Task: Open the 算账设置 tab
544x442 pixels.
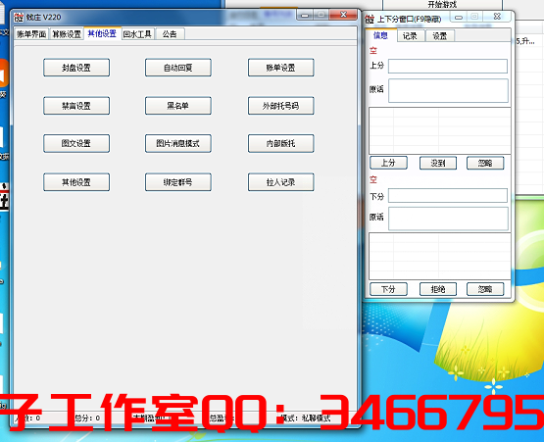Action: (x=67, y=34)
